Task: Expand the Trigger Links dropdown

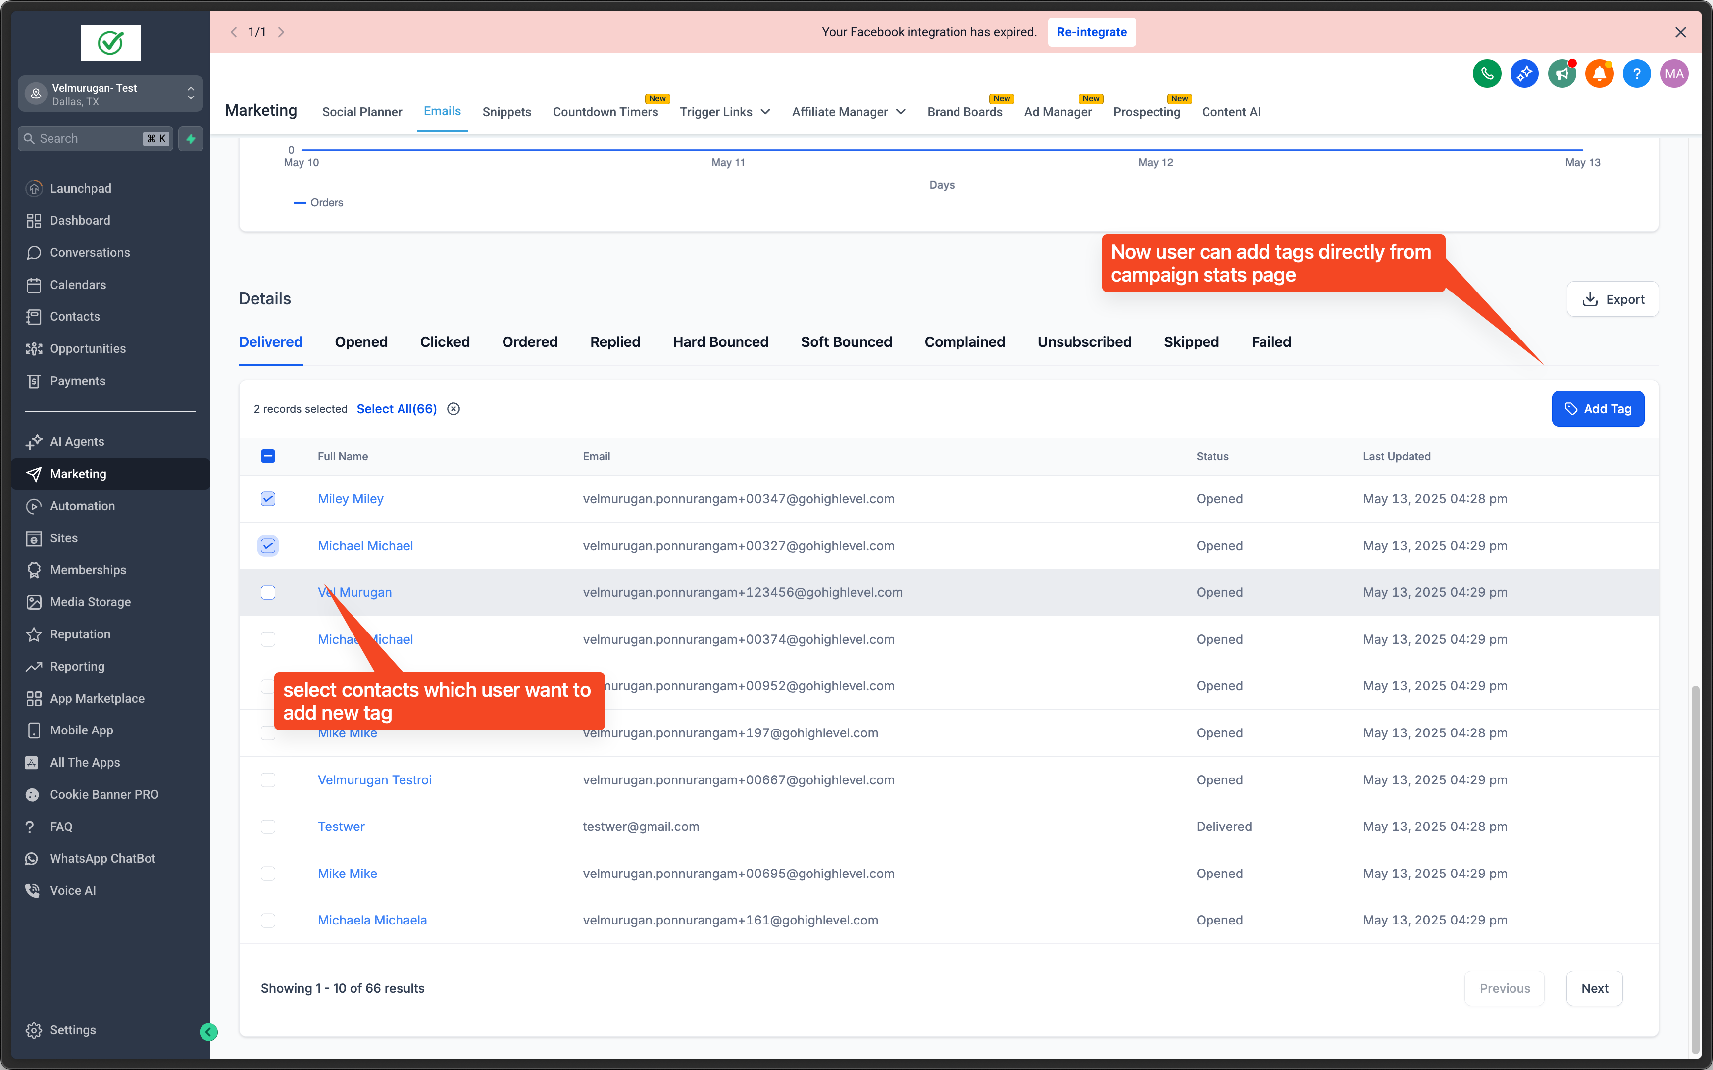Action: coord(723,111)
